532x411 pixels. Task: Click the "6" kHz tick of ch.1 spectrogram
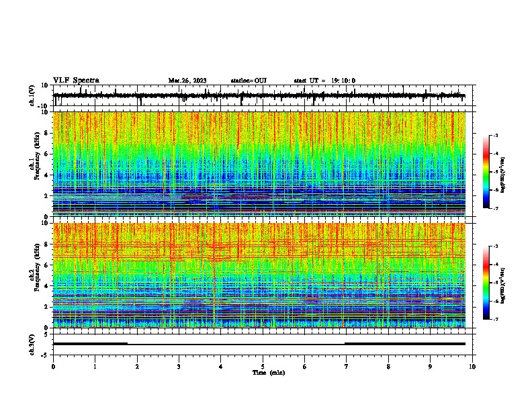(46, 154)
